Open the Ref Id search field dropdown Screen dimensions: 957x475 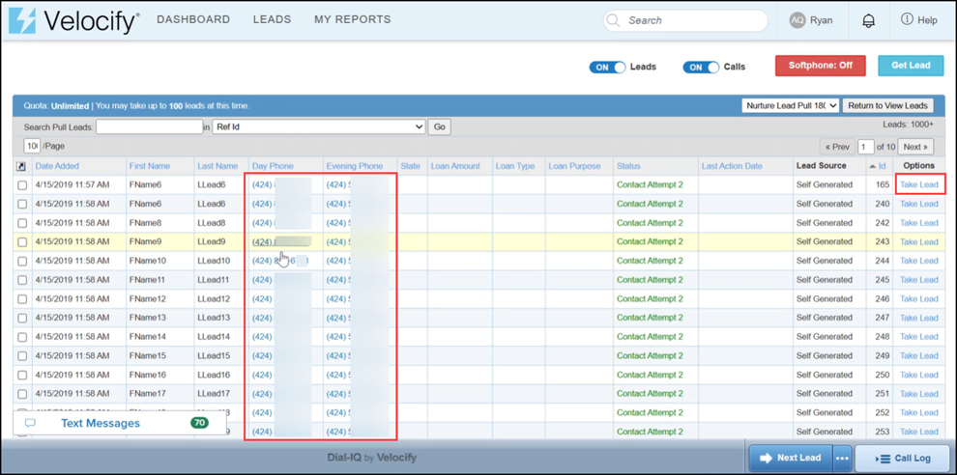click(319, 126)
